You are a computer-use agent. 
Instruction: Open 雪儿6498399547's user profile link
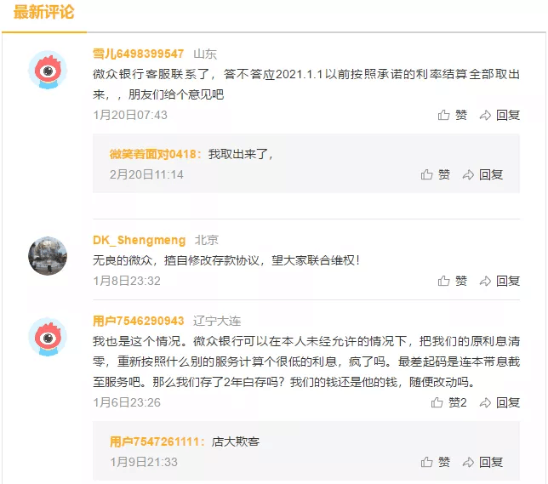coord(139,54)
